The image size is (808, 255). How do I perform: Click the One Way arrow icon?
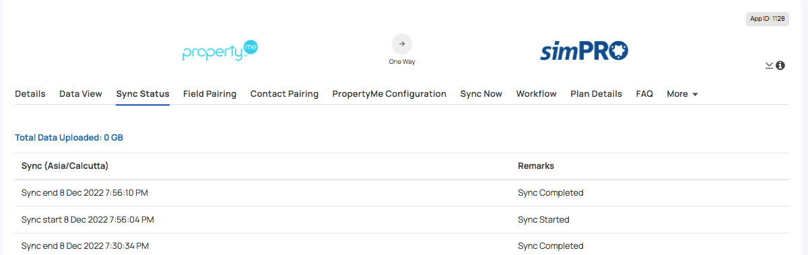point(402,44)
